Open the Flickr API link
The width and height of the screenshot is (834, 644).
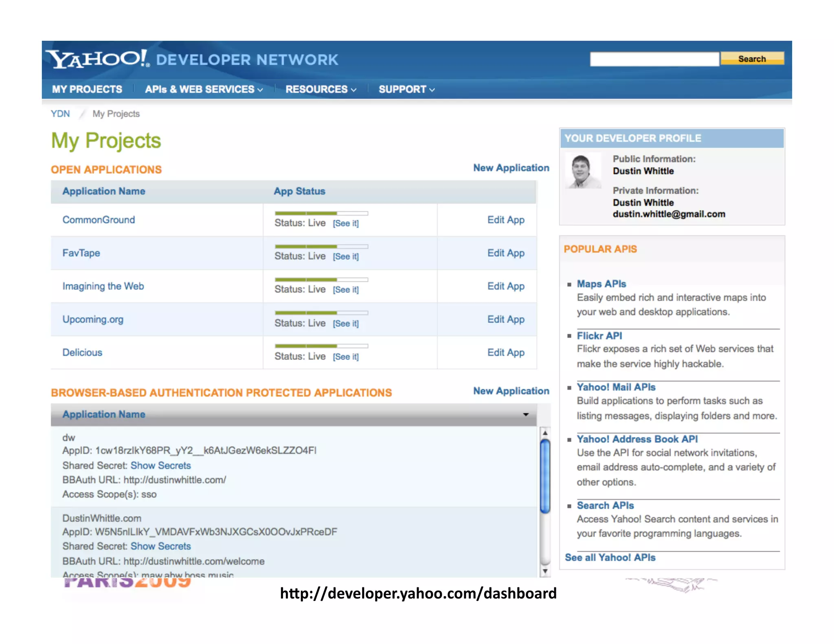click(599, 336)
